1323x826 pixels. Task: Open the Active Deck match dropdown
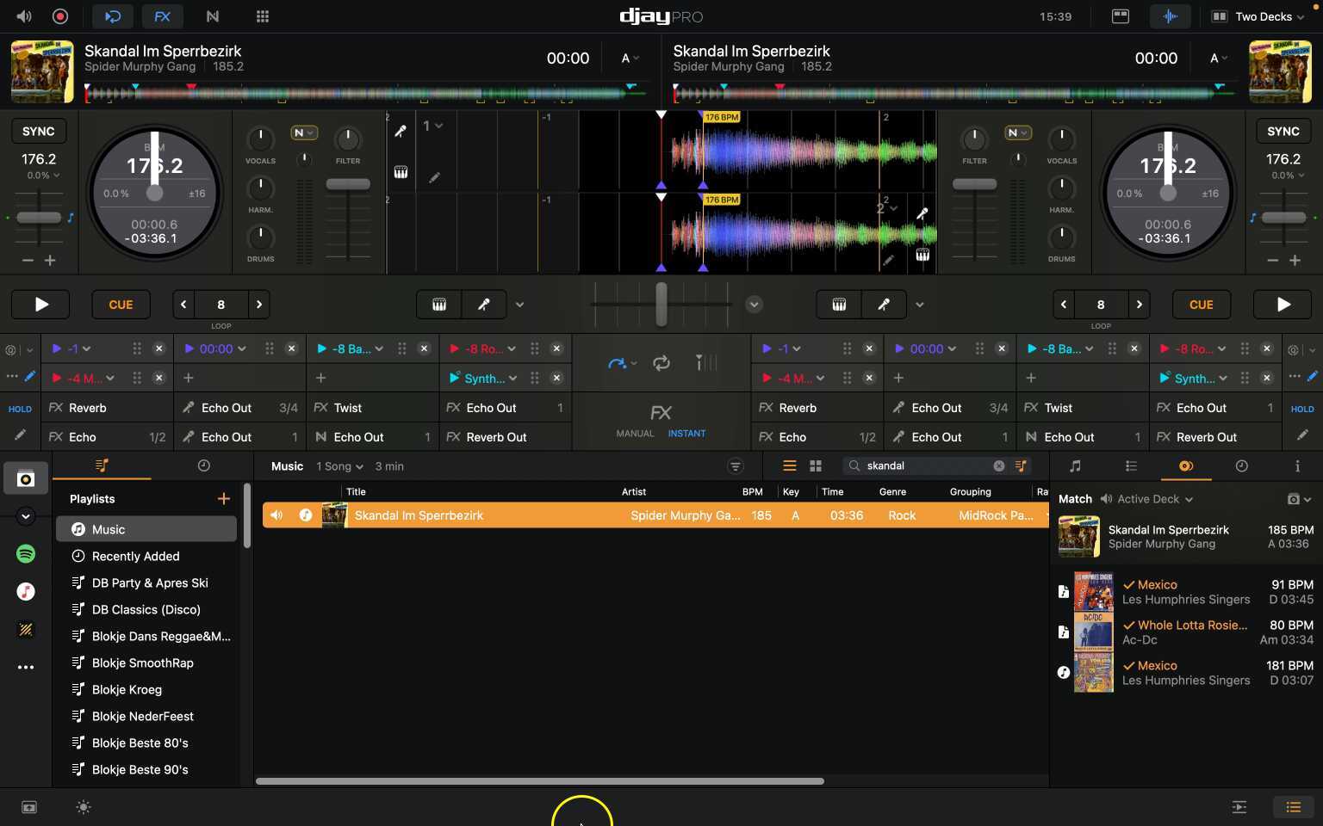point(1154,499)
